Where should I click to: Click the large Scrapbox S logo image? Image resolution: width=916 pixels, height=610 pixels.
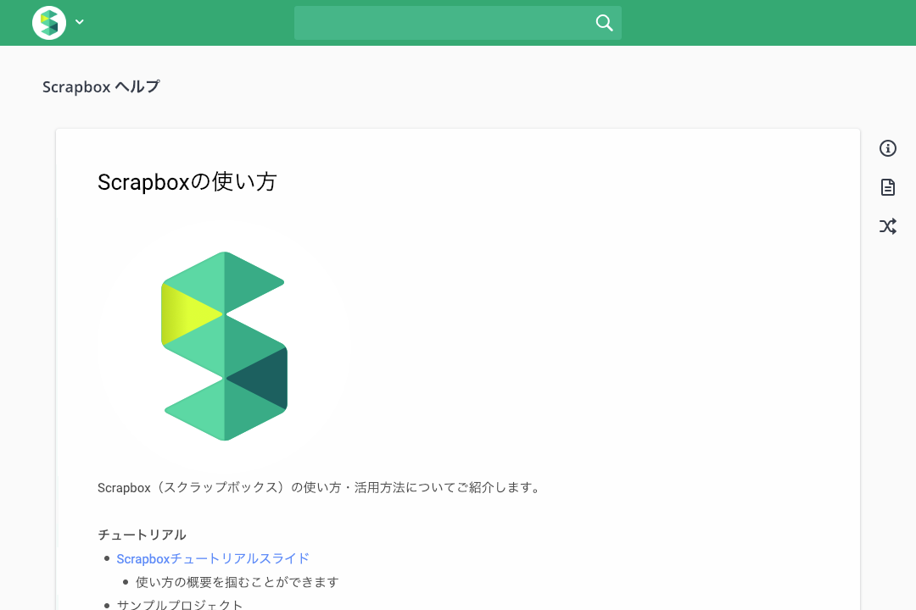(x=225, y=347)
